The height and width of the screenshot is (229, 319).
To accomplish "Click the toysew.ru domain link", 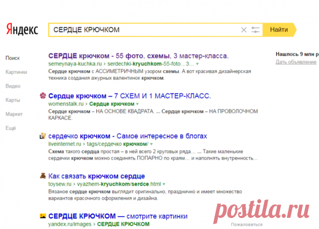I will (60, 184).
